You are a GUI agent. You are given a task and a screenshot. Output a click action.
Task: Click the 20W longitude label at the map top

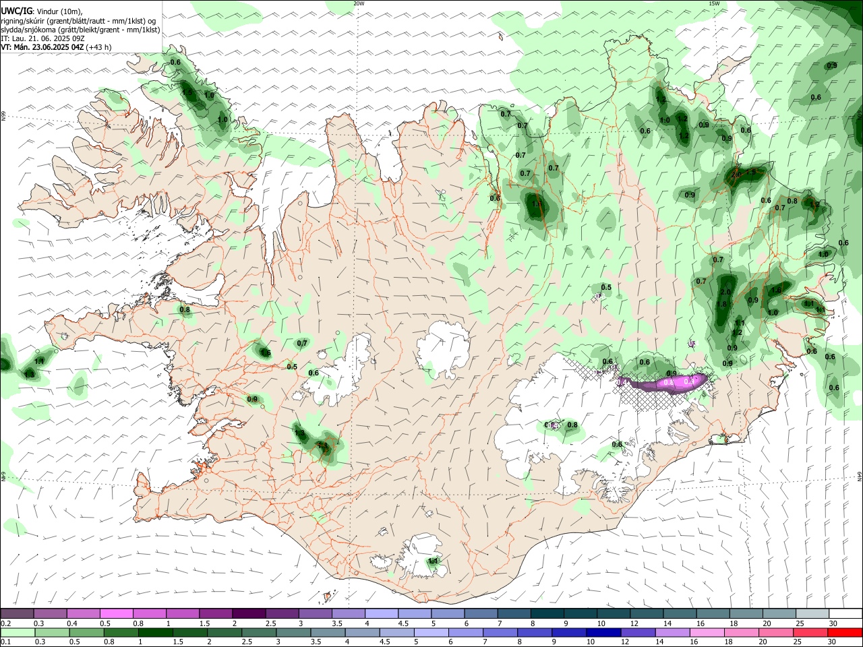pyautogui.click(x=359, y=3)
